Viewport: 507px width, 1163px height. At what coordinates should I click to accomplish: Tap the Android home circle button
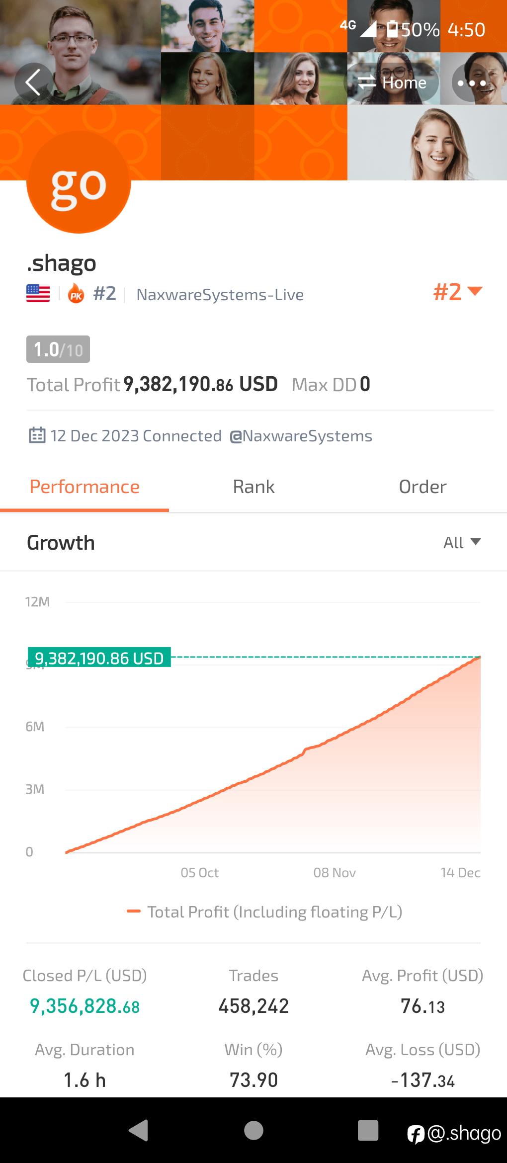pos(253,1131)
